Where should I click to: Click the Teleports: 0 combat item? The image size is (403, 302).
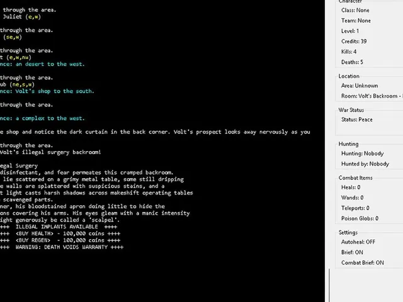coord(355,208)
